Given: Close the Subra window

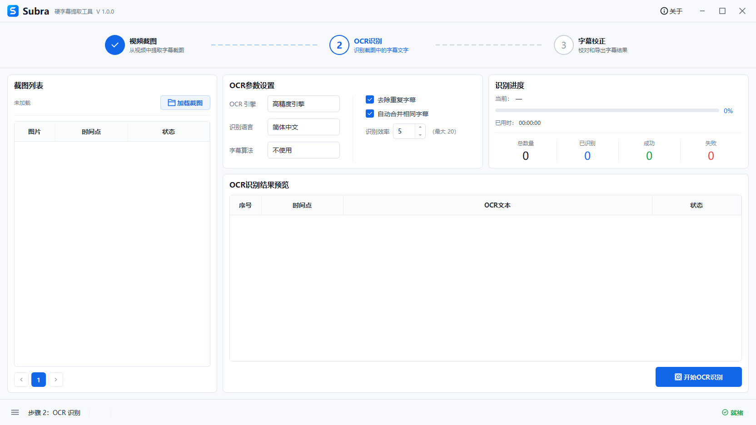Looking at the screenshot, I should pos(742,11).
